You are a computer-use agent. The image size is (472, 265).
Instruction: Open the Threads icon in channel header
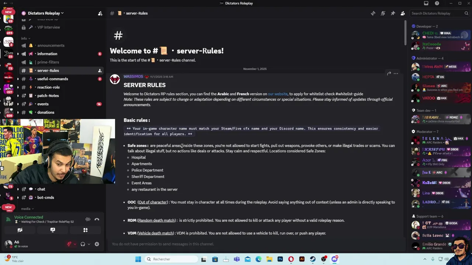point(373,13)
